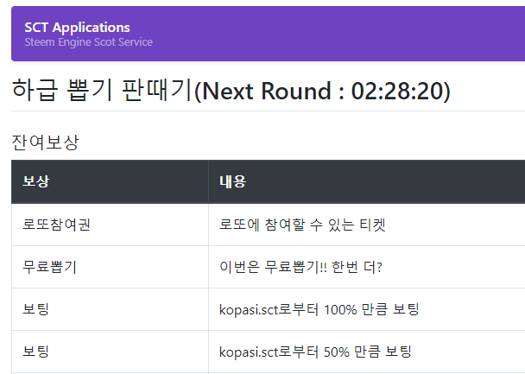Select the 로또에 참여할 수 있는 티켓 description
This screenshot has width=525, height=374.
pos(302,225)
